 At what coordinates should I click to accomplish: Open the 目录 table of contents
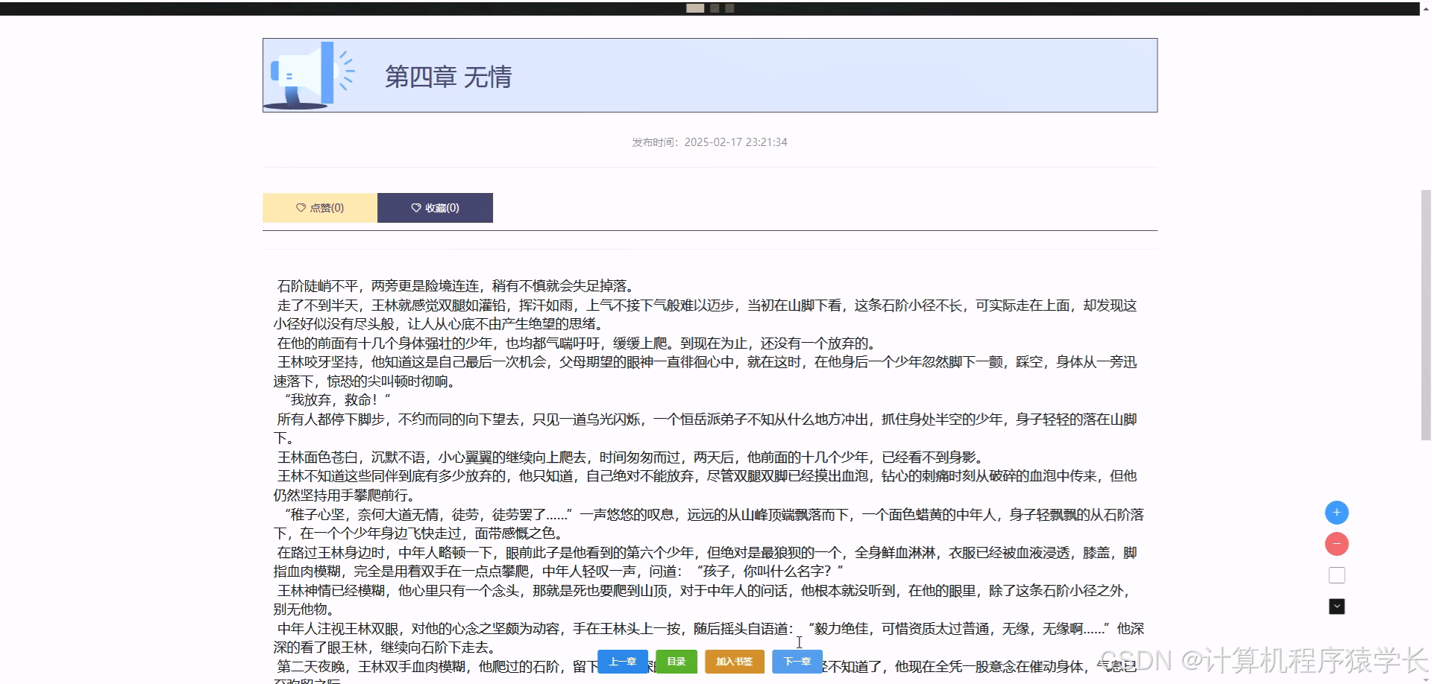pyautogui.click(x=676, y=661)
